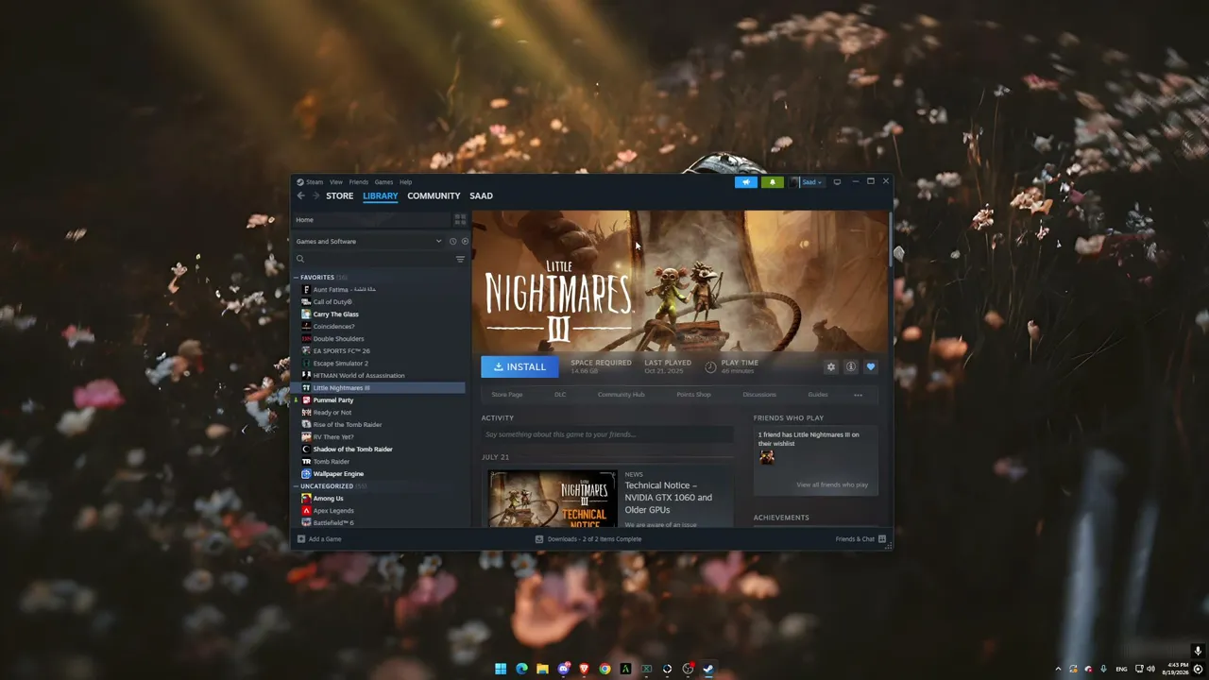The height and width of the screenshot is (680, 1209).
Task: Select Carry The Glass in the library list
Action: pos(380,314)
